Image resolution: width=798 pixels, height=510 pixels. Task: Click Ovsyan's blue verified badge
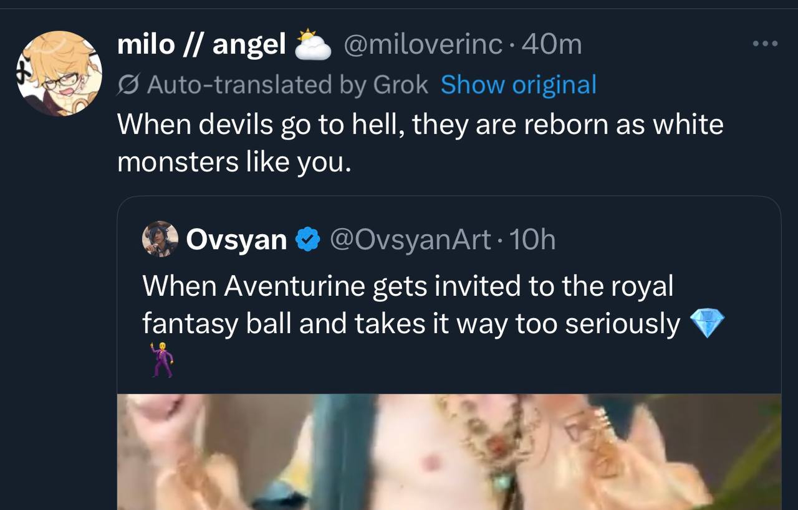[307, 240]
